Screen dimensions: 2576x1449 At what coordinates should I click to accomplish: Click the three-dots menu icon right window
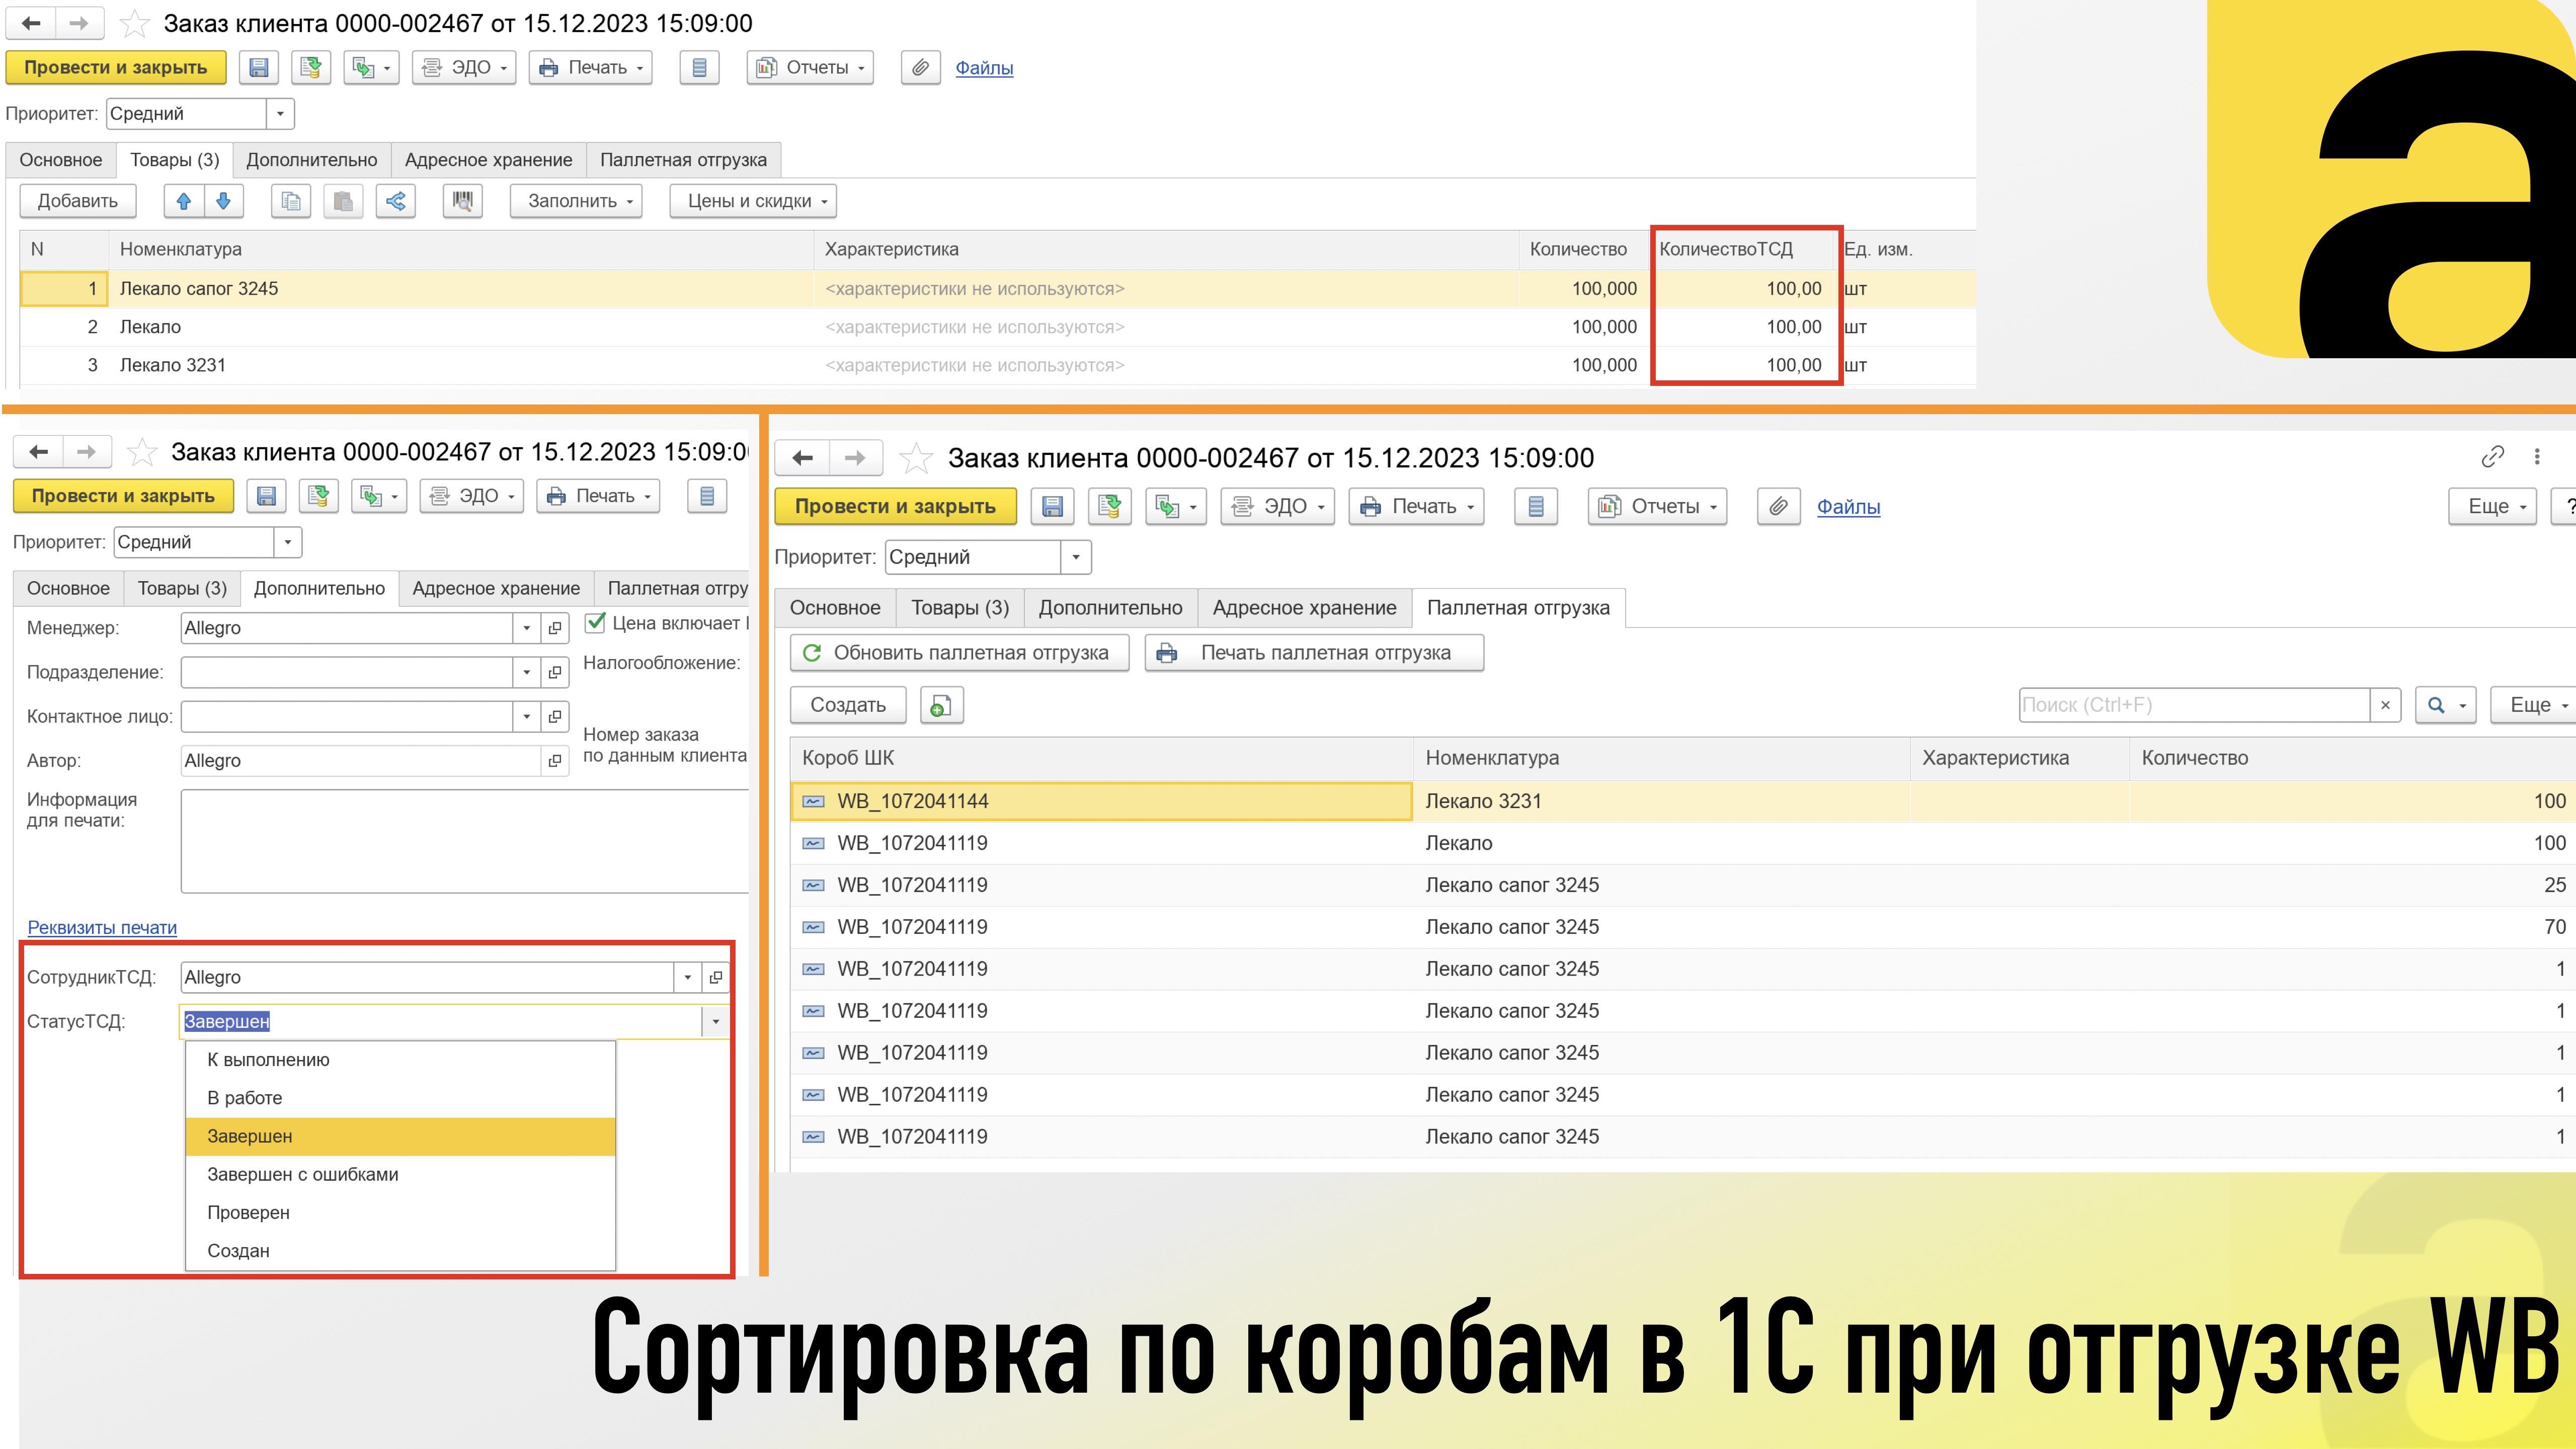2537,457
